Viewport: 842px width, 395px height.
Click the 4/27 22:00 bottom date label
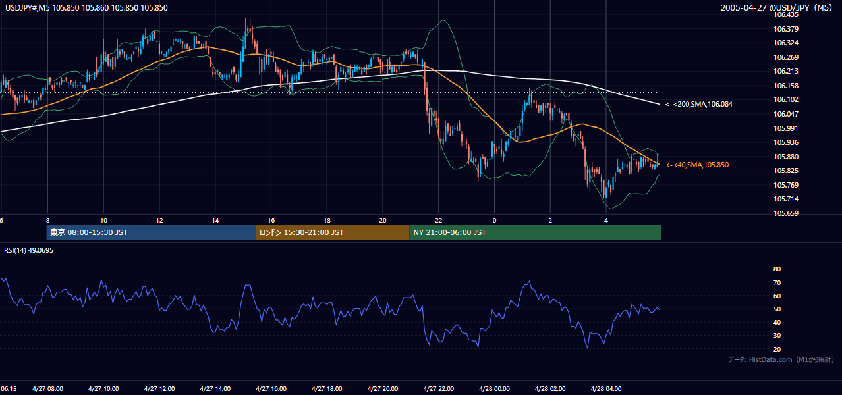click(x=438, y=388)
